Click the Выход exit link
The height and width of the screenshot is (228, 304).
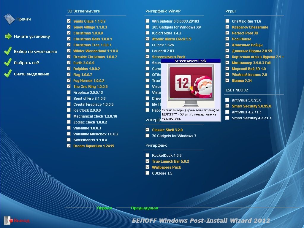pos(21,221)
